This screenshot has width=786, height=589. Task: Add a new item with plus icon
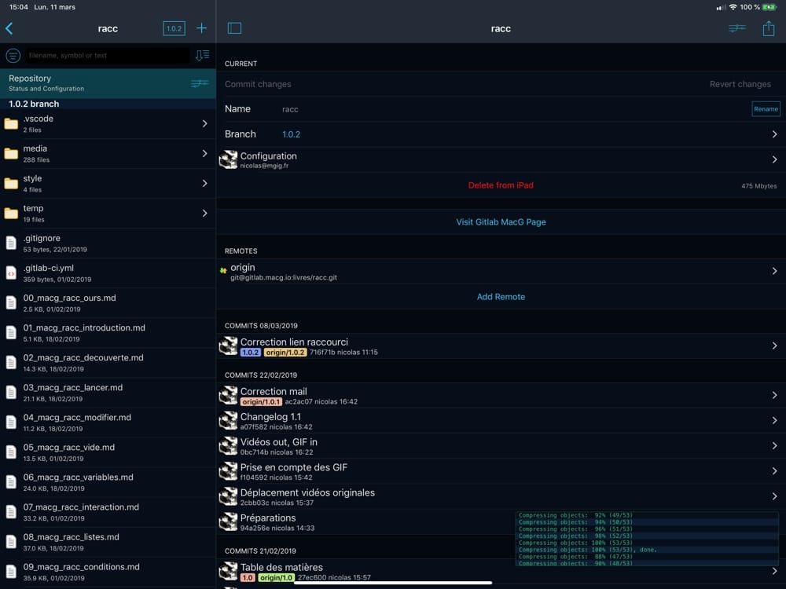201,28
